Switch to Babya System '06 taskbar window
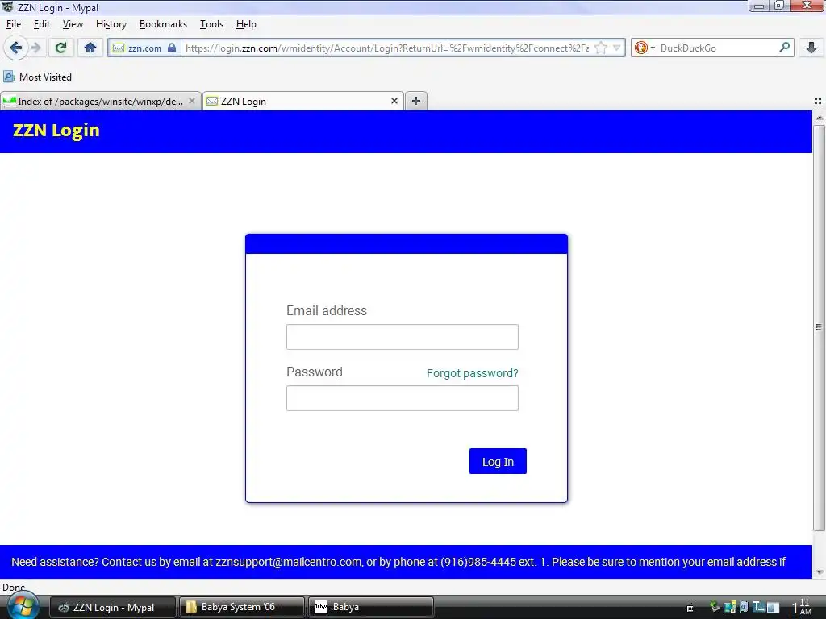This screenshot has height=619, width=826. (x=242, y=607)
